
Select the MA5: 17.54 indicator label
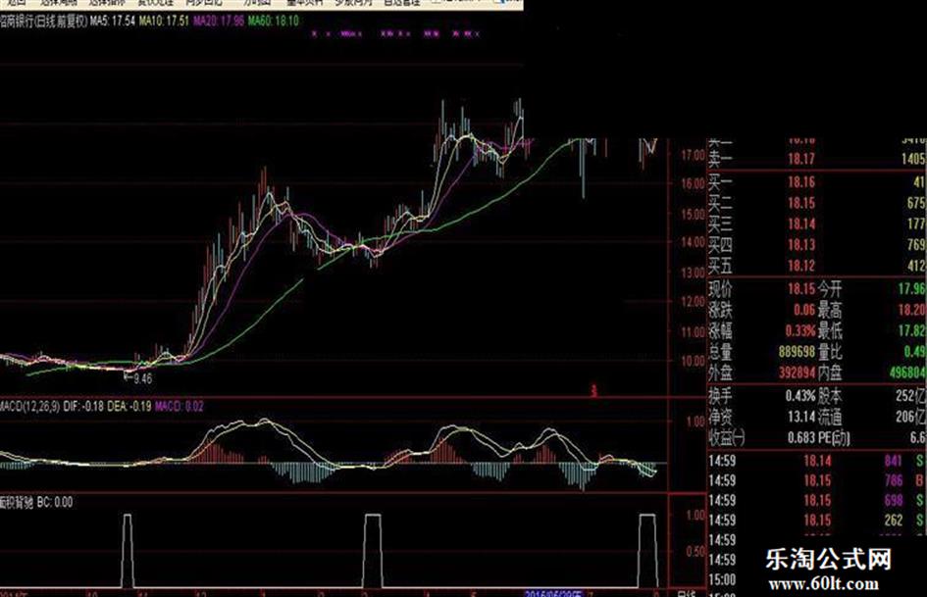click(113, 22)
